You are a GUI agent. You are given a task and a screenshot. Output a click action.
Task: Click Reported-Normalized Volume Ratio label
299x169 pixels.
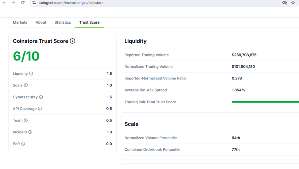click(155, 78)
